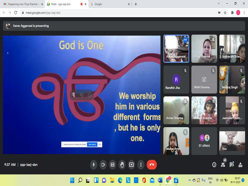Open Teams Chat on the taskbar
Image resolution: width=248 pixels, height=186 pixels.
click(104, 180)
